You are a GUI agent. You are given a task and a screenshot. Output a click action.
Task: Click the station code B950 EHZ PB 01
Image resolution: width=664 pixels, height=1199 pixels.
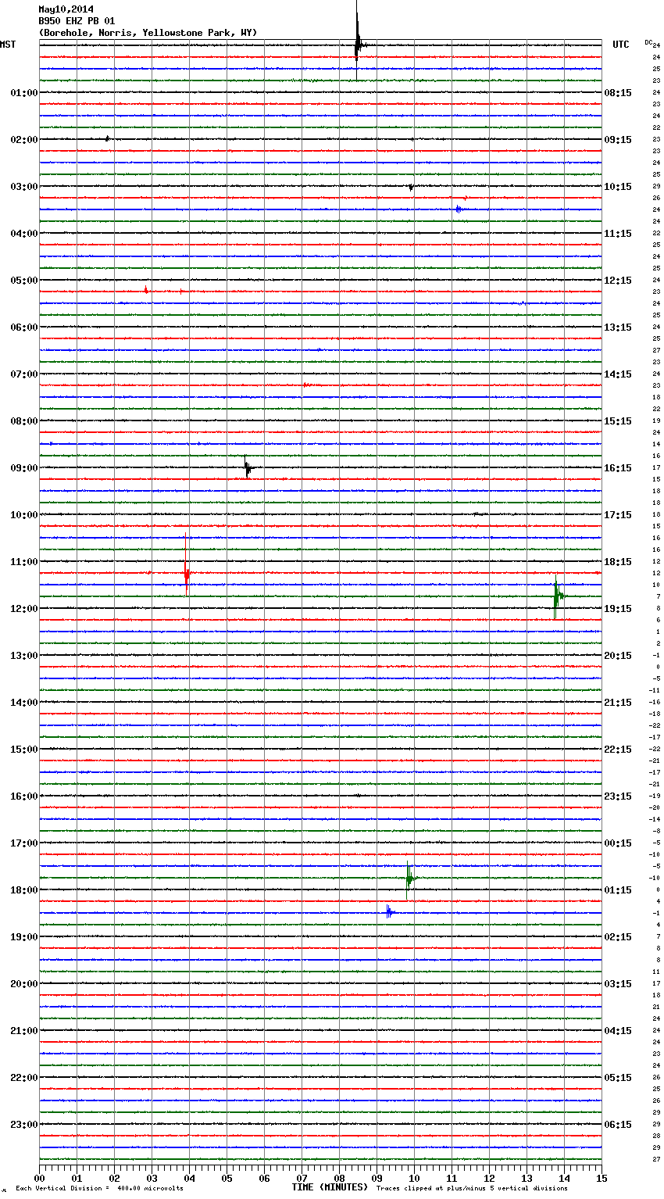tap(77, 21)
